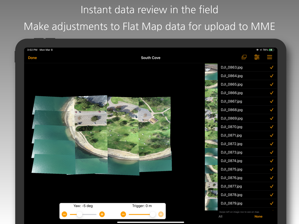Open thumbnail beside DJI_0874.jpg
299x224 pixels.
point(211,161)
